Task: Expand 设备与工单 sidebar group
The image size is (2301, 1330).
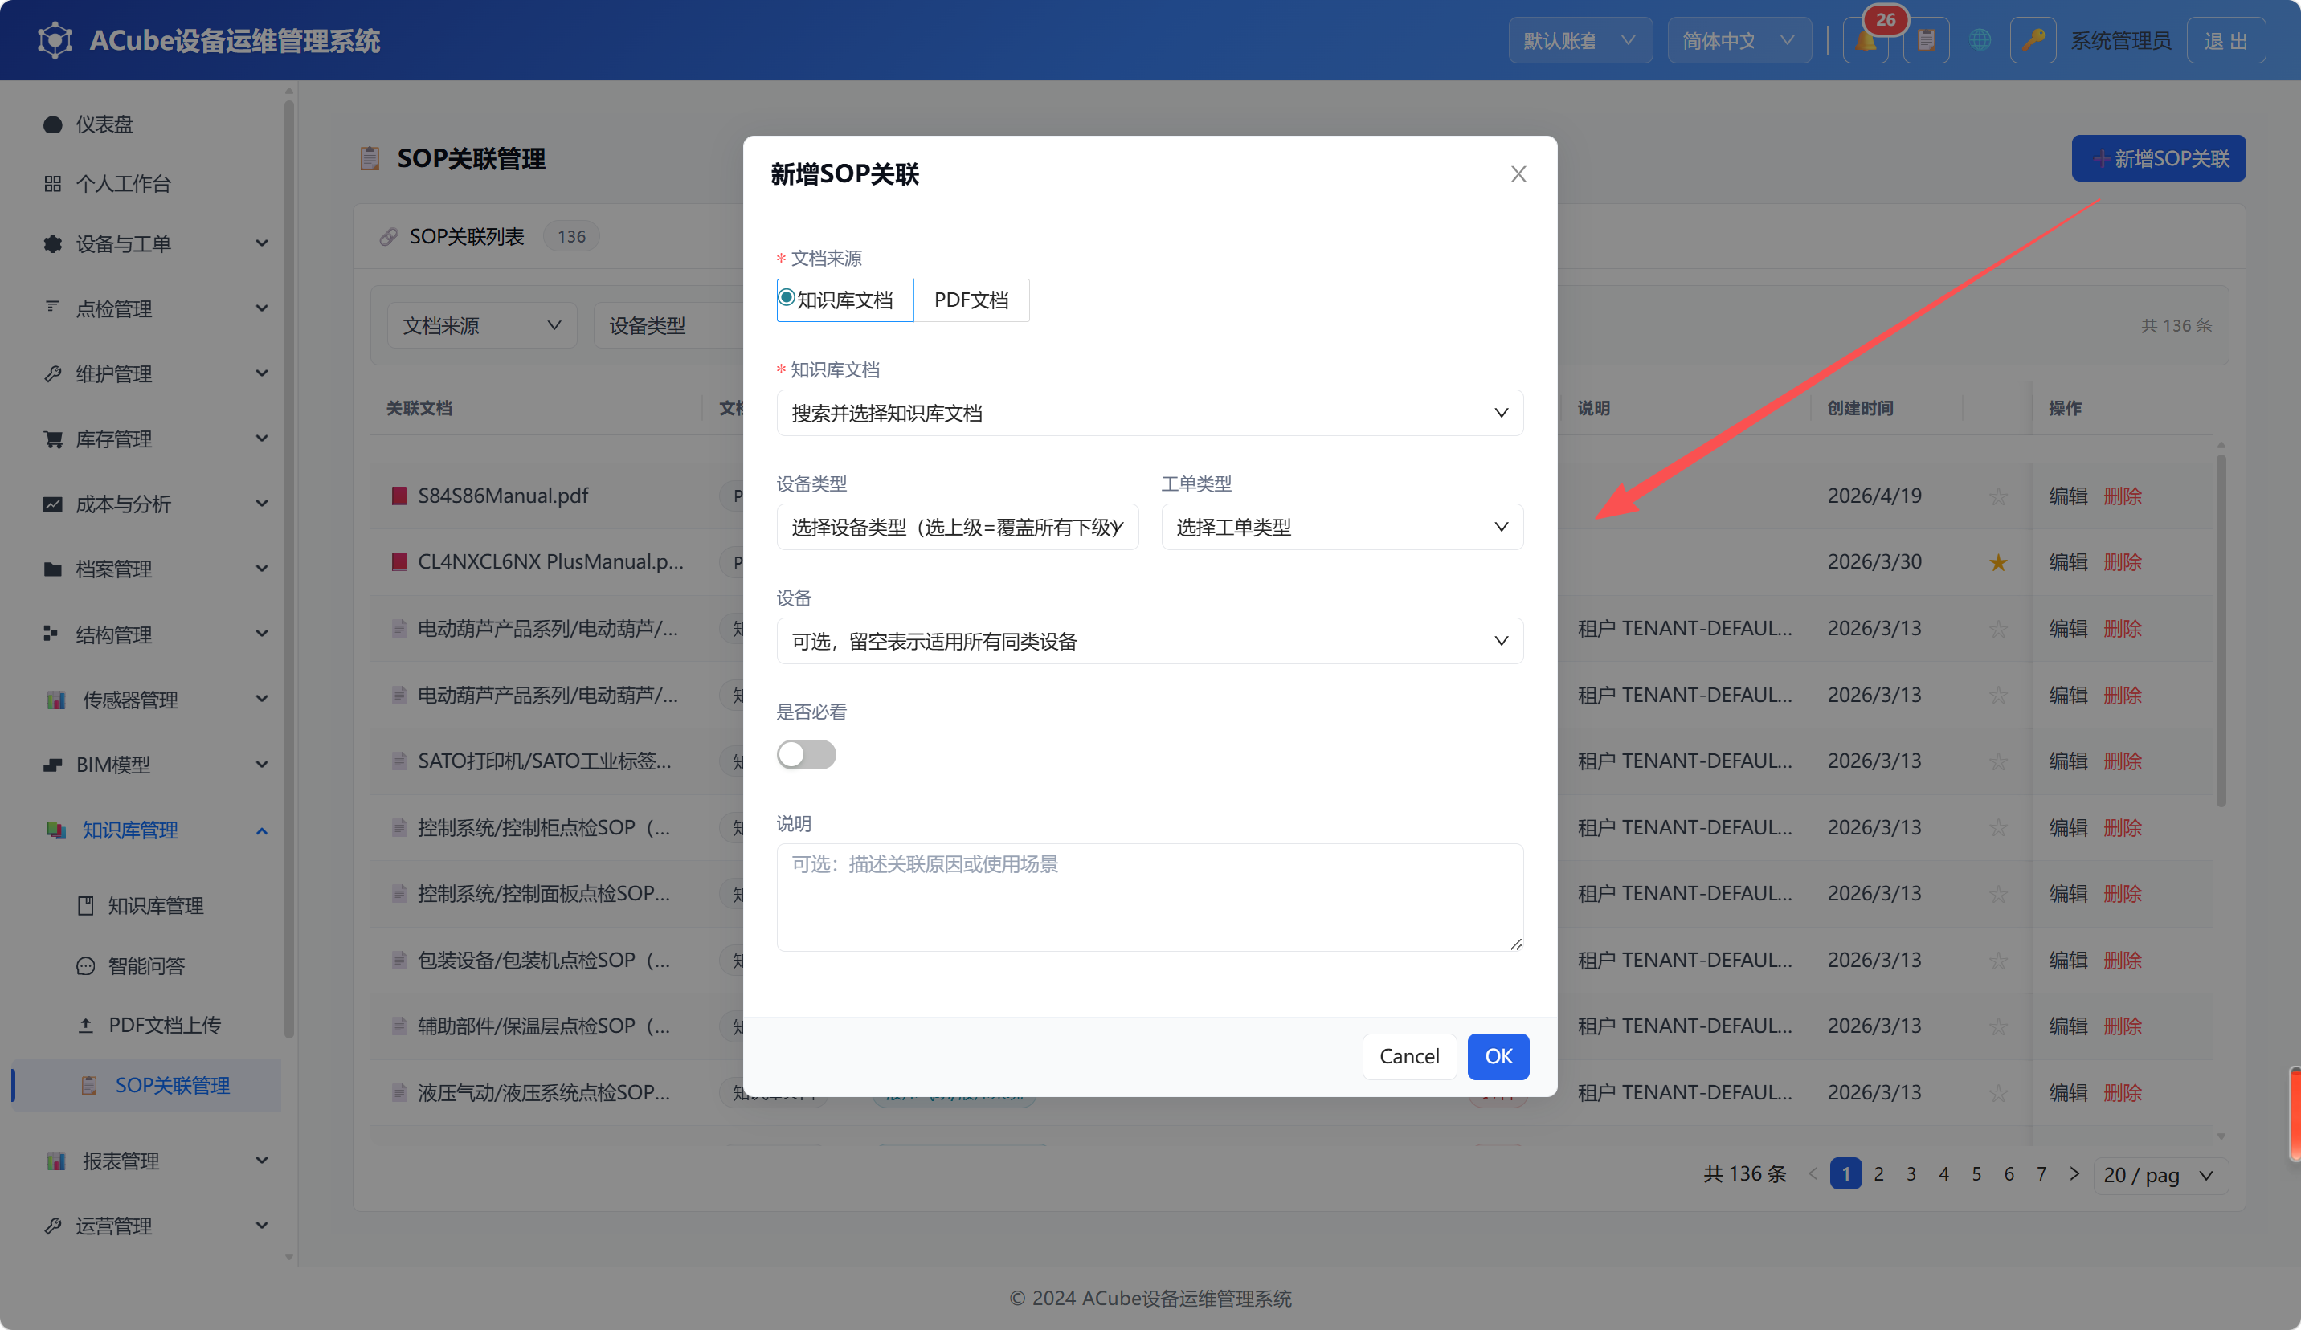Action: 146,243
